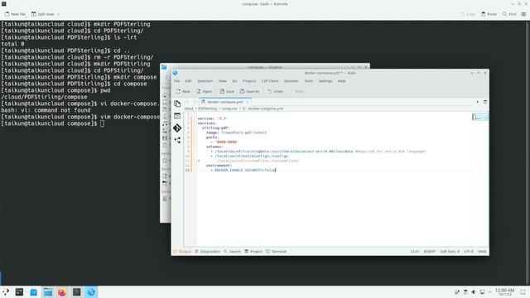530x298 pixels.
Task: Click 'PDFStirling' in the Kate breadcrumb path
Action: 207,108
